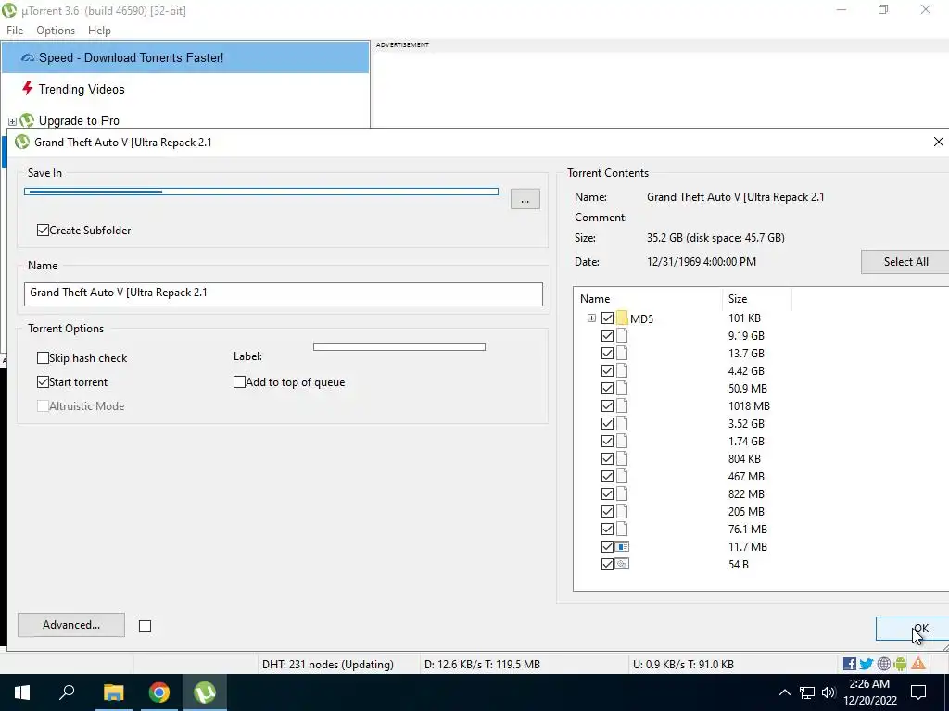Close the Add torrent dialog
The width and height of the screenshot is (949, 711).
(x=938, y=142)
